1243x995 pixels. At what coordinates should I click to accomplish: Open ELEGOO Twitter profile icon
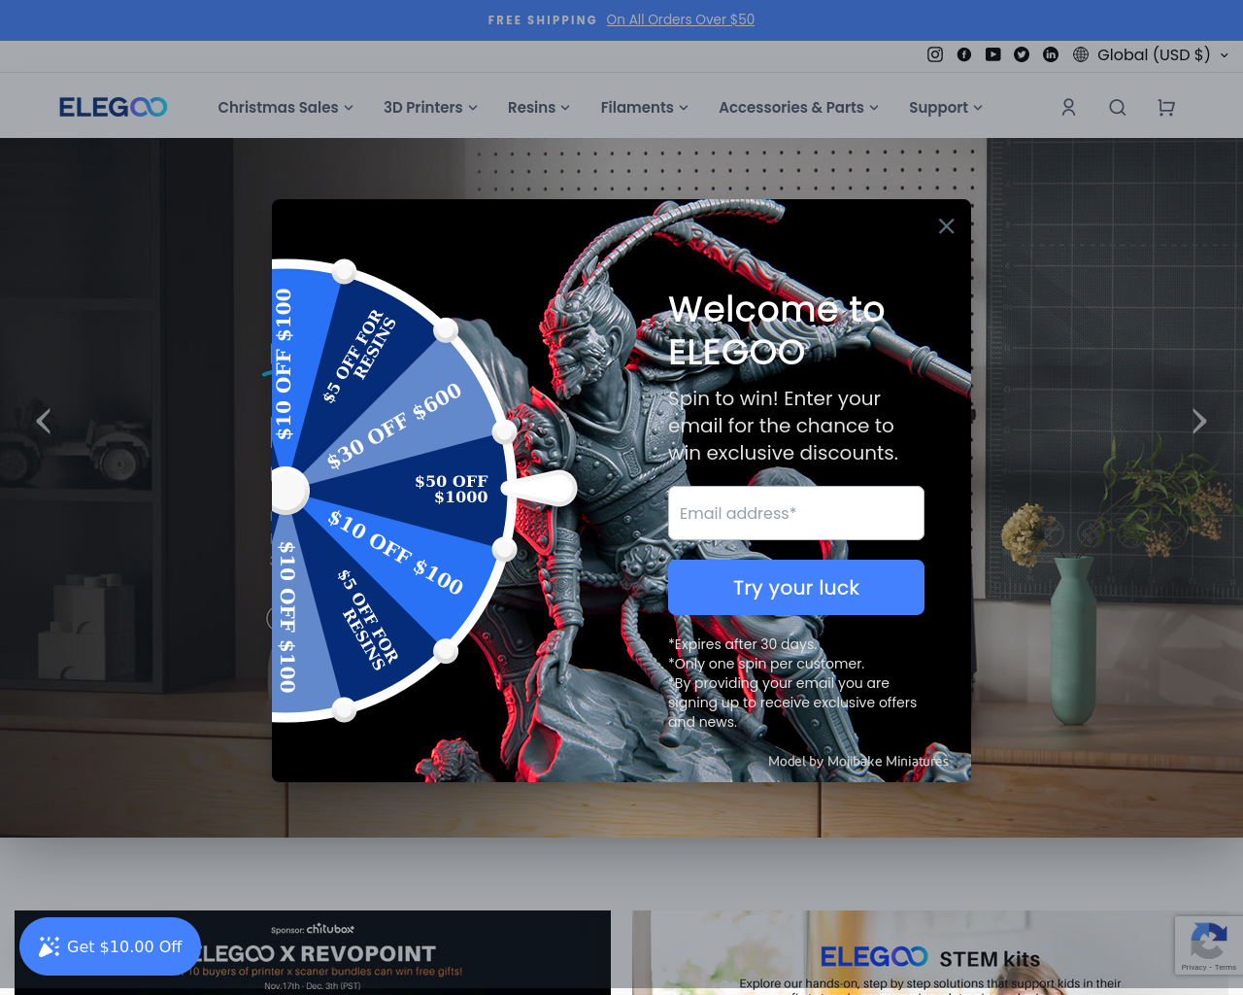[1022, 54]
